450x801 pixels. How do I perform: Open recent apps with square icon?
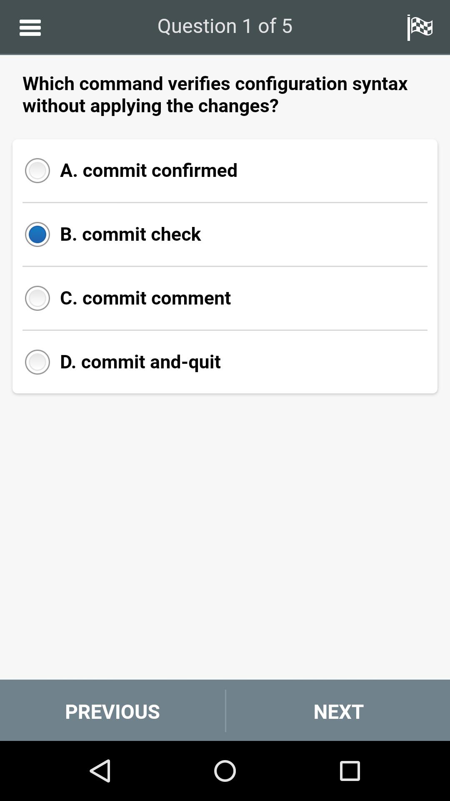[350, 771]
